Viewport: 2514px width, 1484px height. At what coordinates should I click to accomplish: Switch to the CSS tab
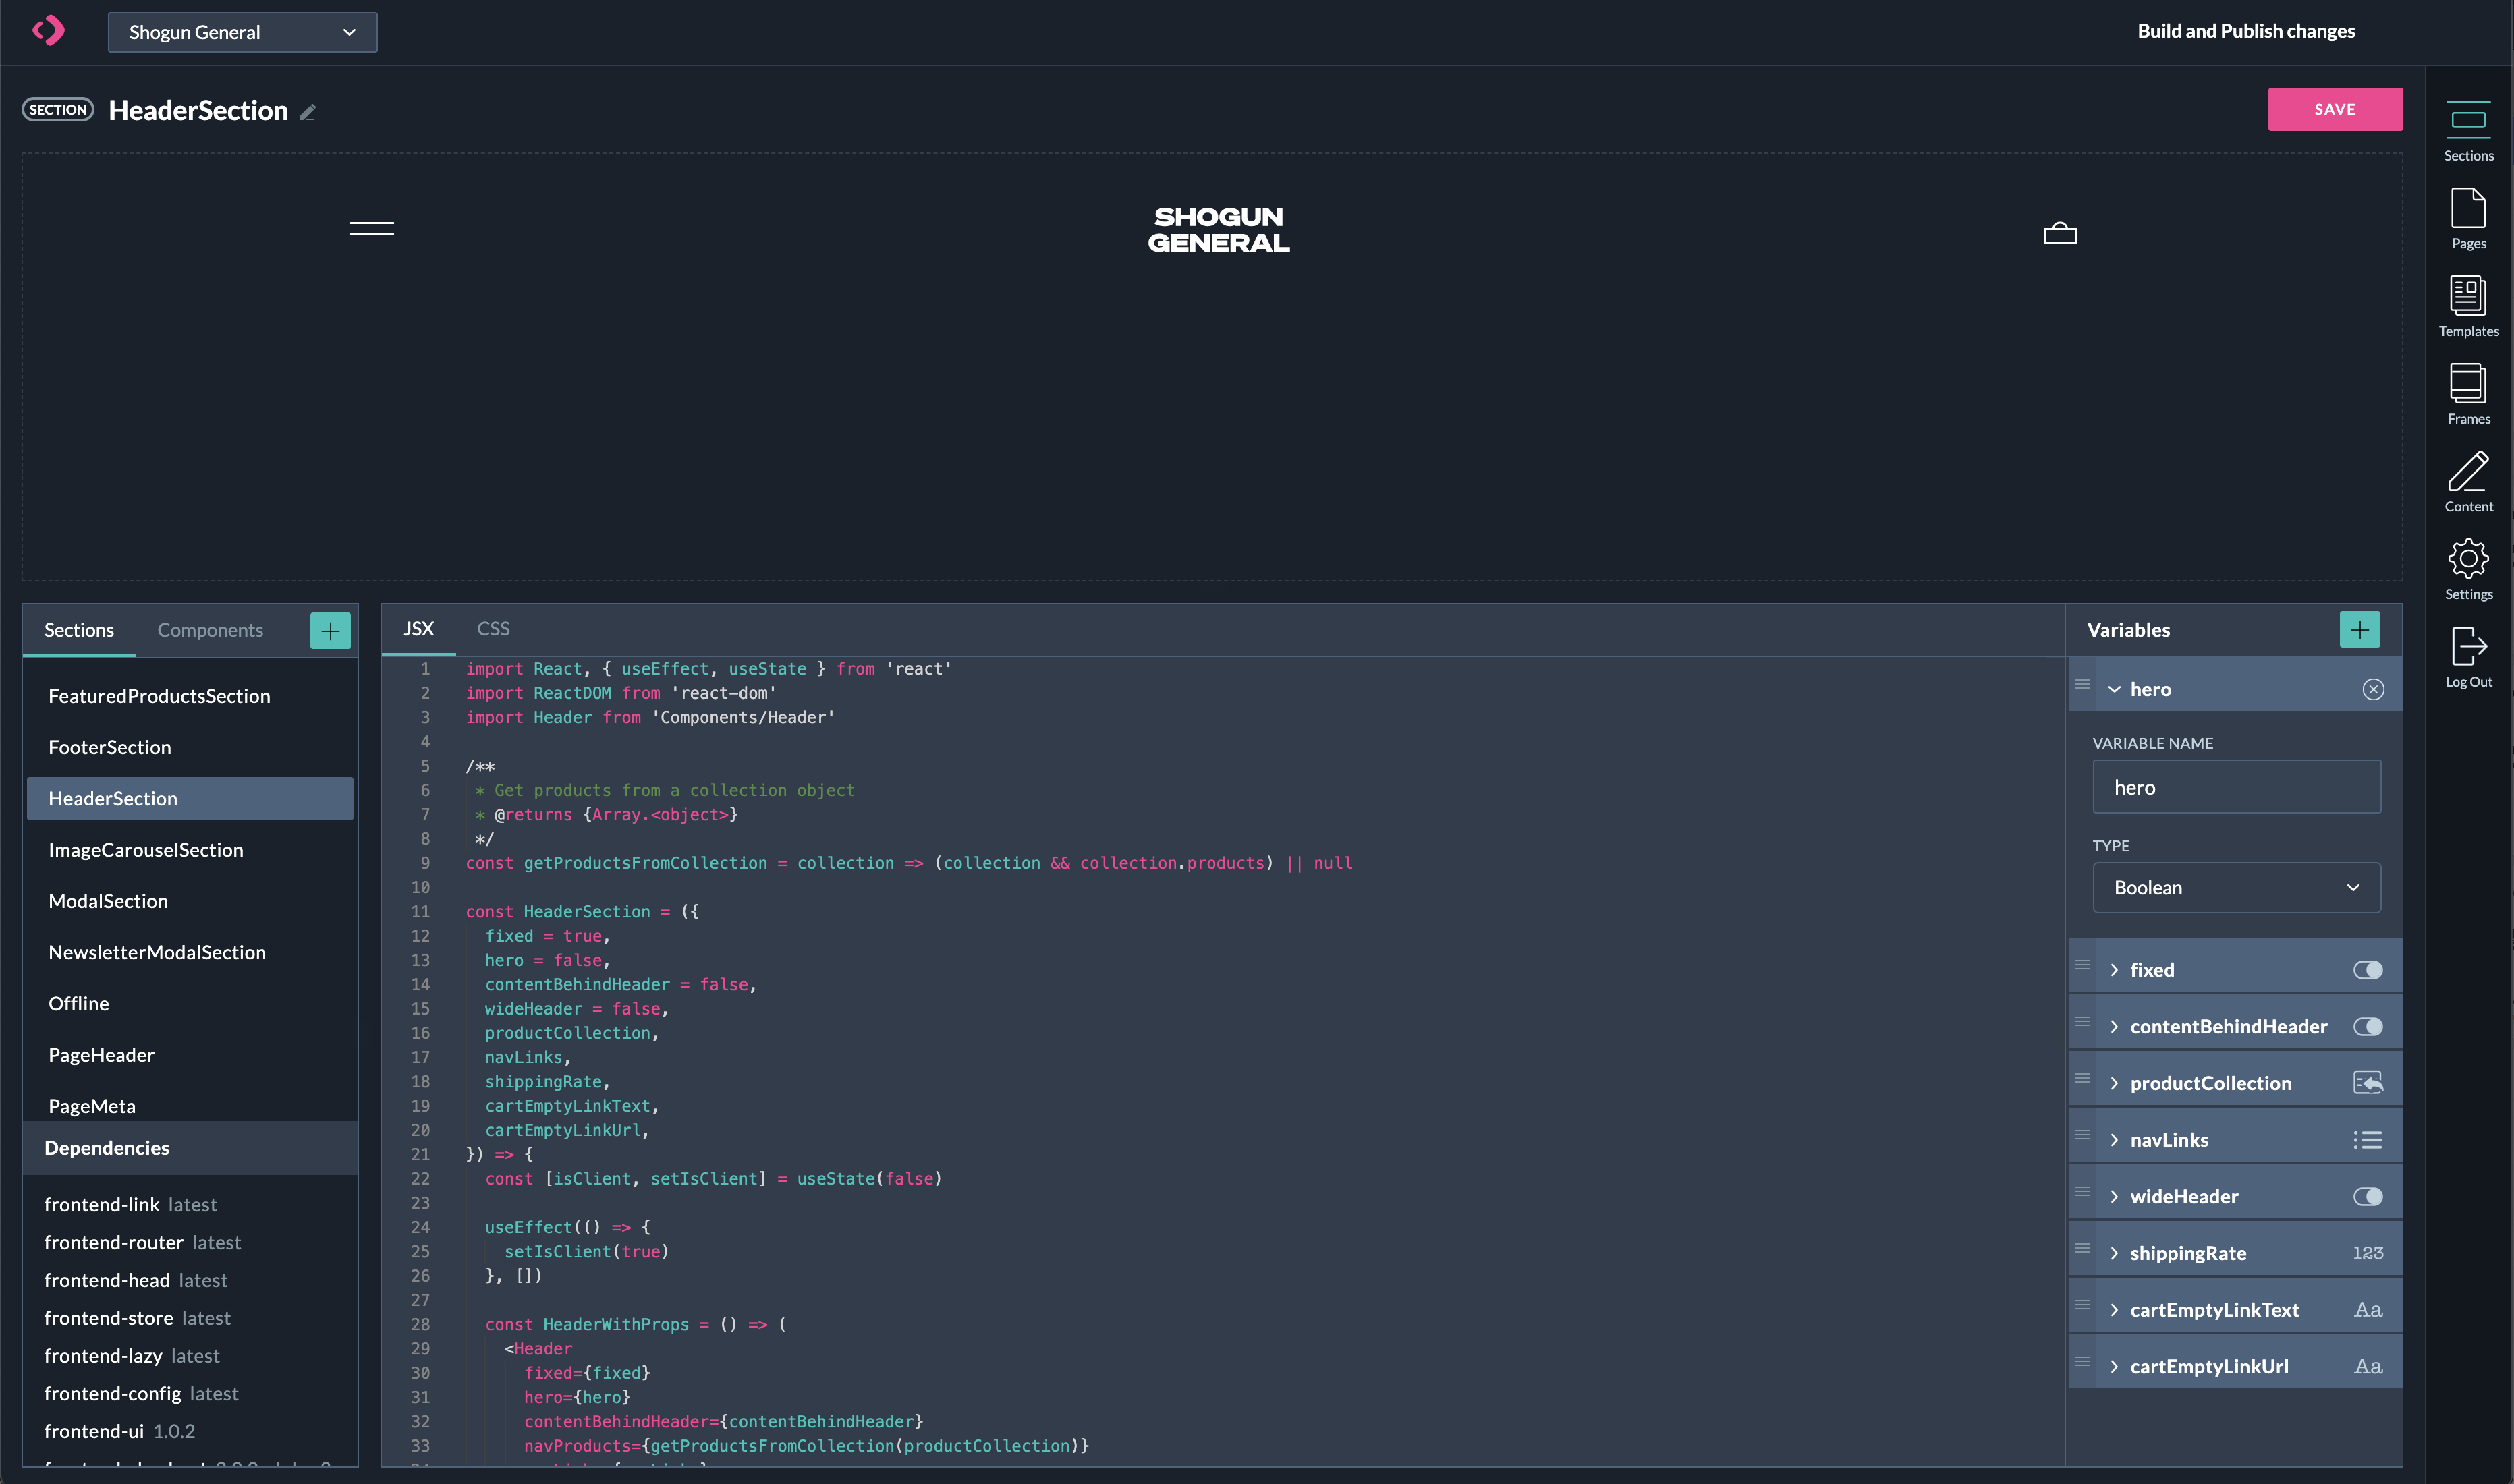tap(493, 629)
